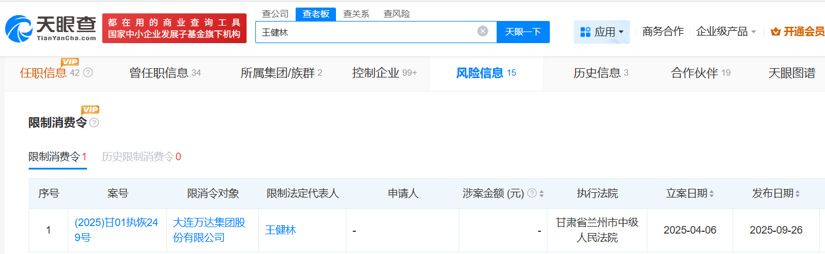Clear the search box text

point(483,31)
